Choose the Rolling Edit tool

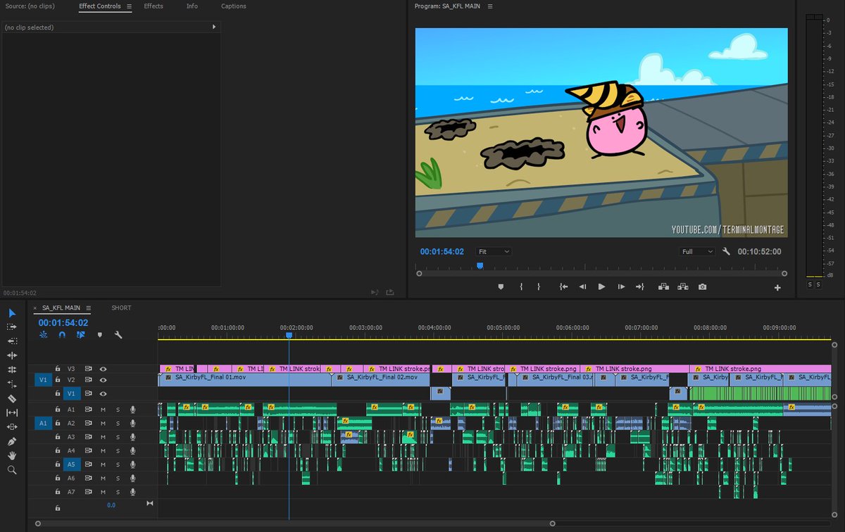(x=12, y=369)
